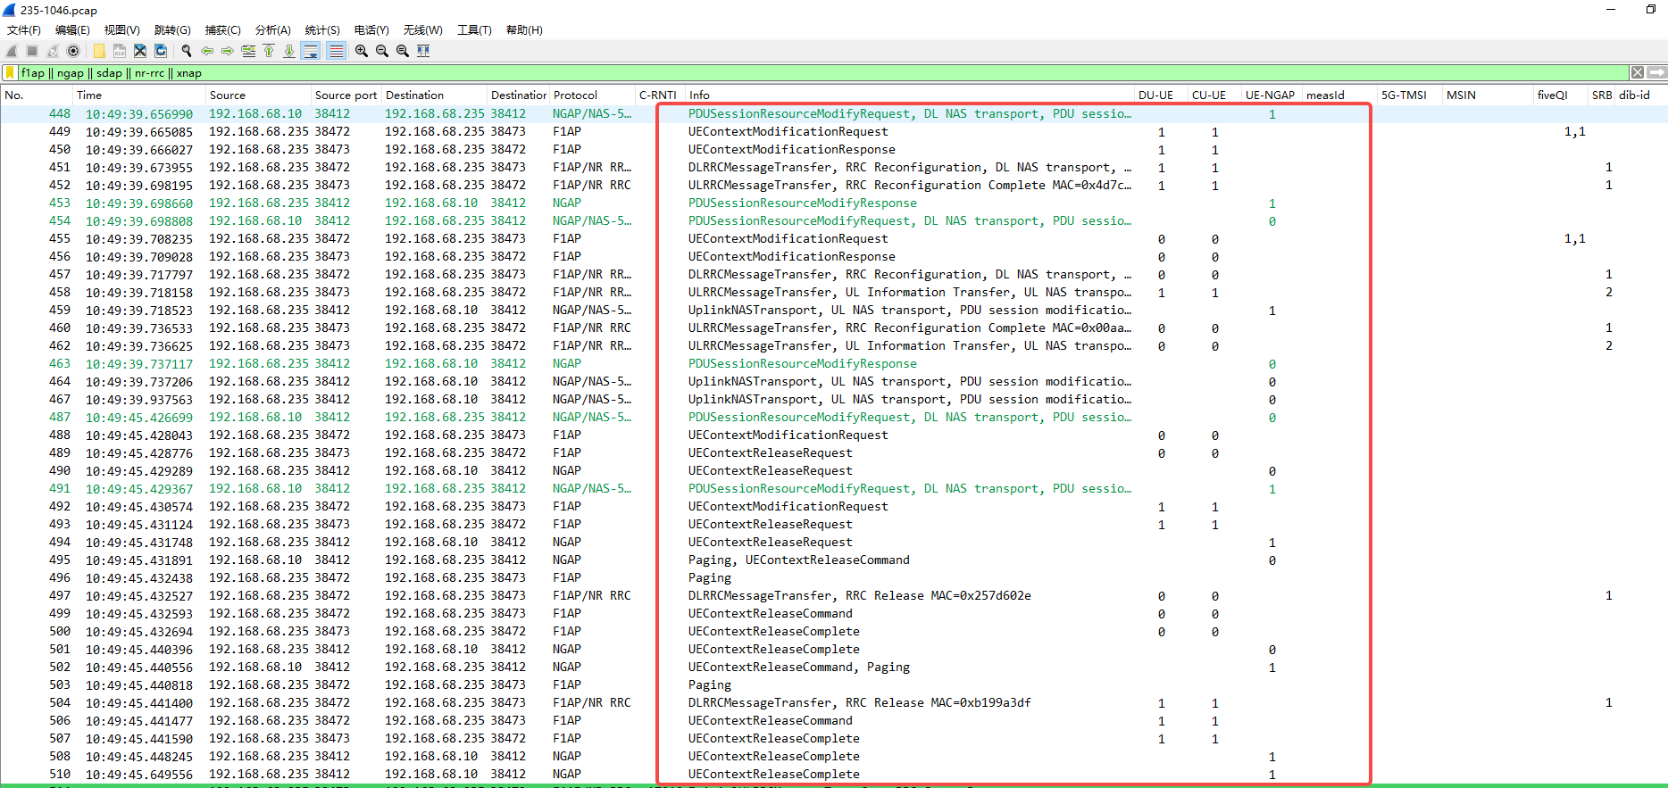Open the 文件(F) menu
The height and width of the screenshot is (788, 1668).
point(24,30)
